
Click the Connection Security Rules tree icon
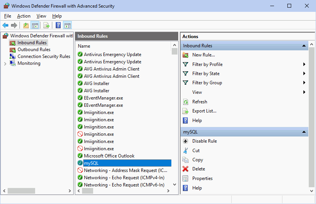click(x=13, y=56)
